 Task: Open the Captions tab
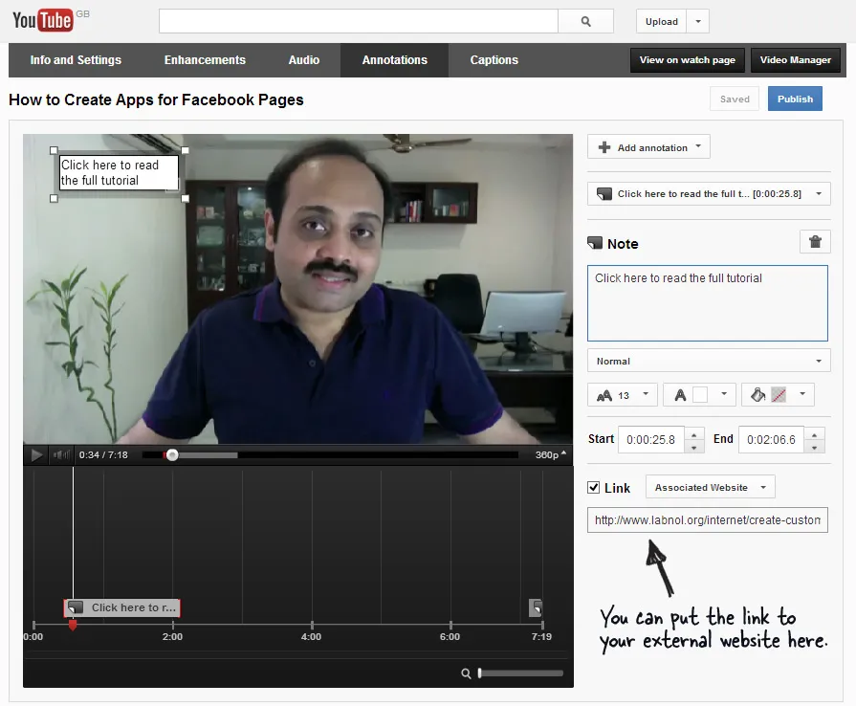pyautogui.click(x=494, y=59)
